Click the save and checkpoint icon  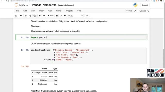click(x=16, y=16)
